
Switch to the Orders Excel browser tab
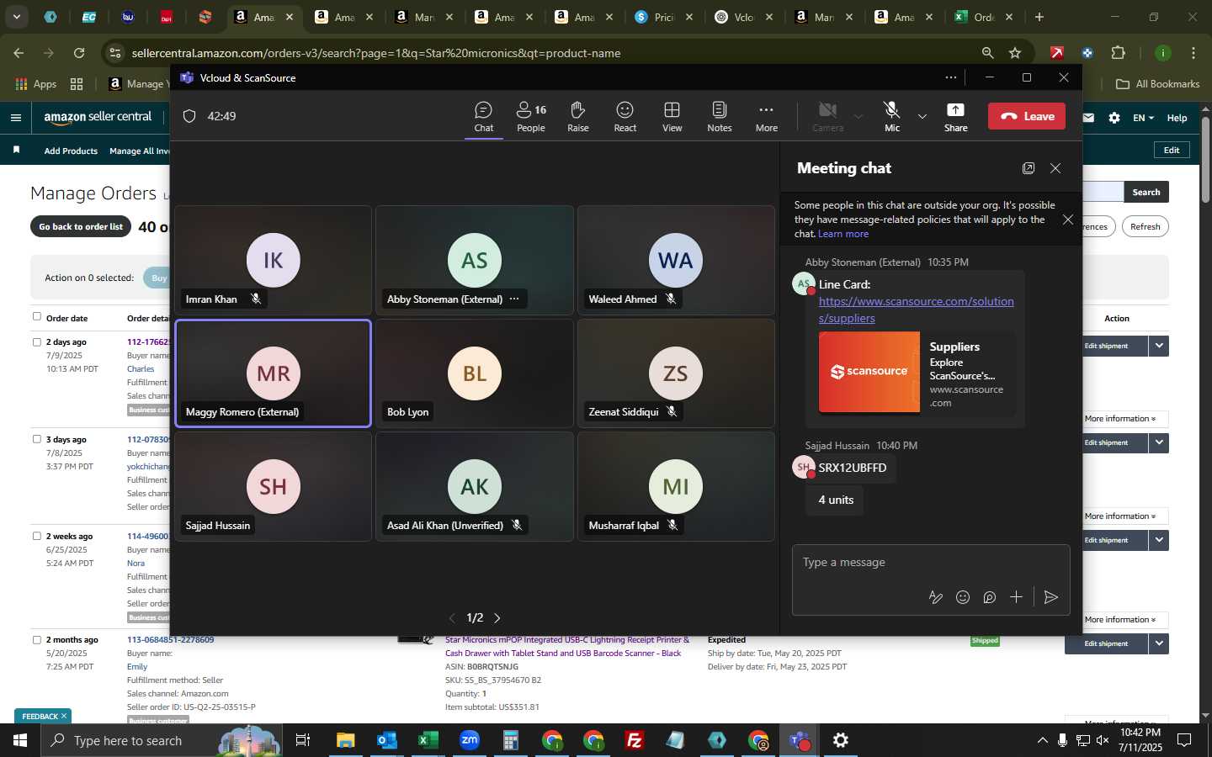pyautogui.click(x=983, y=17)
